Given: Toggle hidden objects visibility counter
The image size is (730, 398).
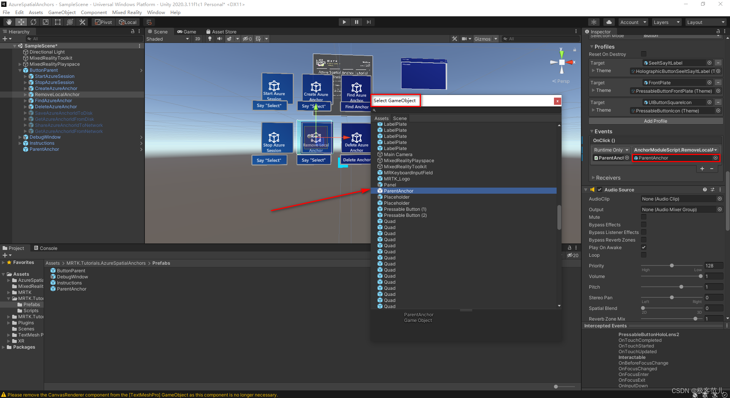Looking at the screenshot, I should [248, 39].
